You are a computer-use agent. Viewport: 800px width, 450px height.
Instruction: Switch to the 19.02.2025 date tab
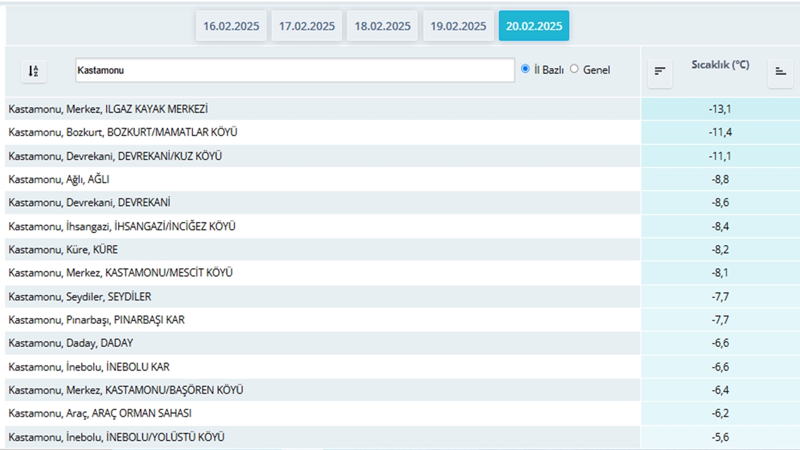coord(458,26)
